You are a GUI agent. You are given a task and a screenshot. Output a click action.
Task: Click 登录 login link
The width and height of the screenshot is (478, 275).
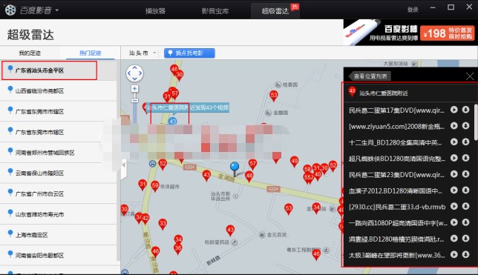click(x=413, y=10)
